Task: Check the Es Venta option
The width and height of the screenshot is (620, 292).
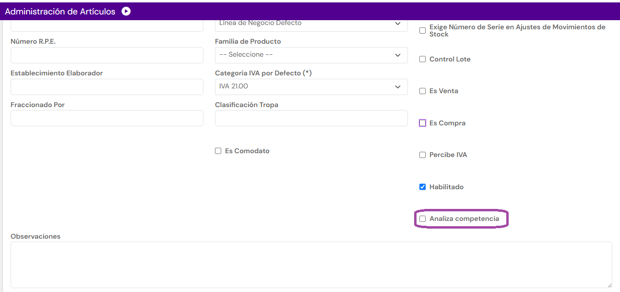Action: click(x=423, y=91)
